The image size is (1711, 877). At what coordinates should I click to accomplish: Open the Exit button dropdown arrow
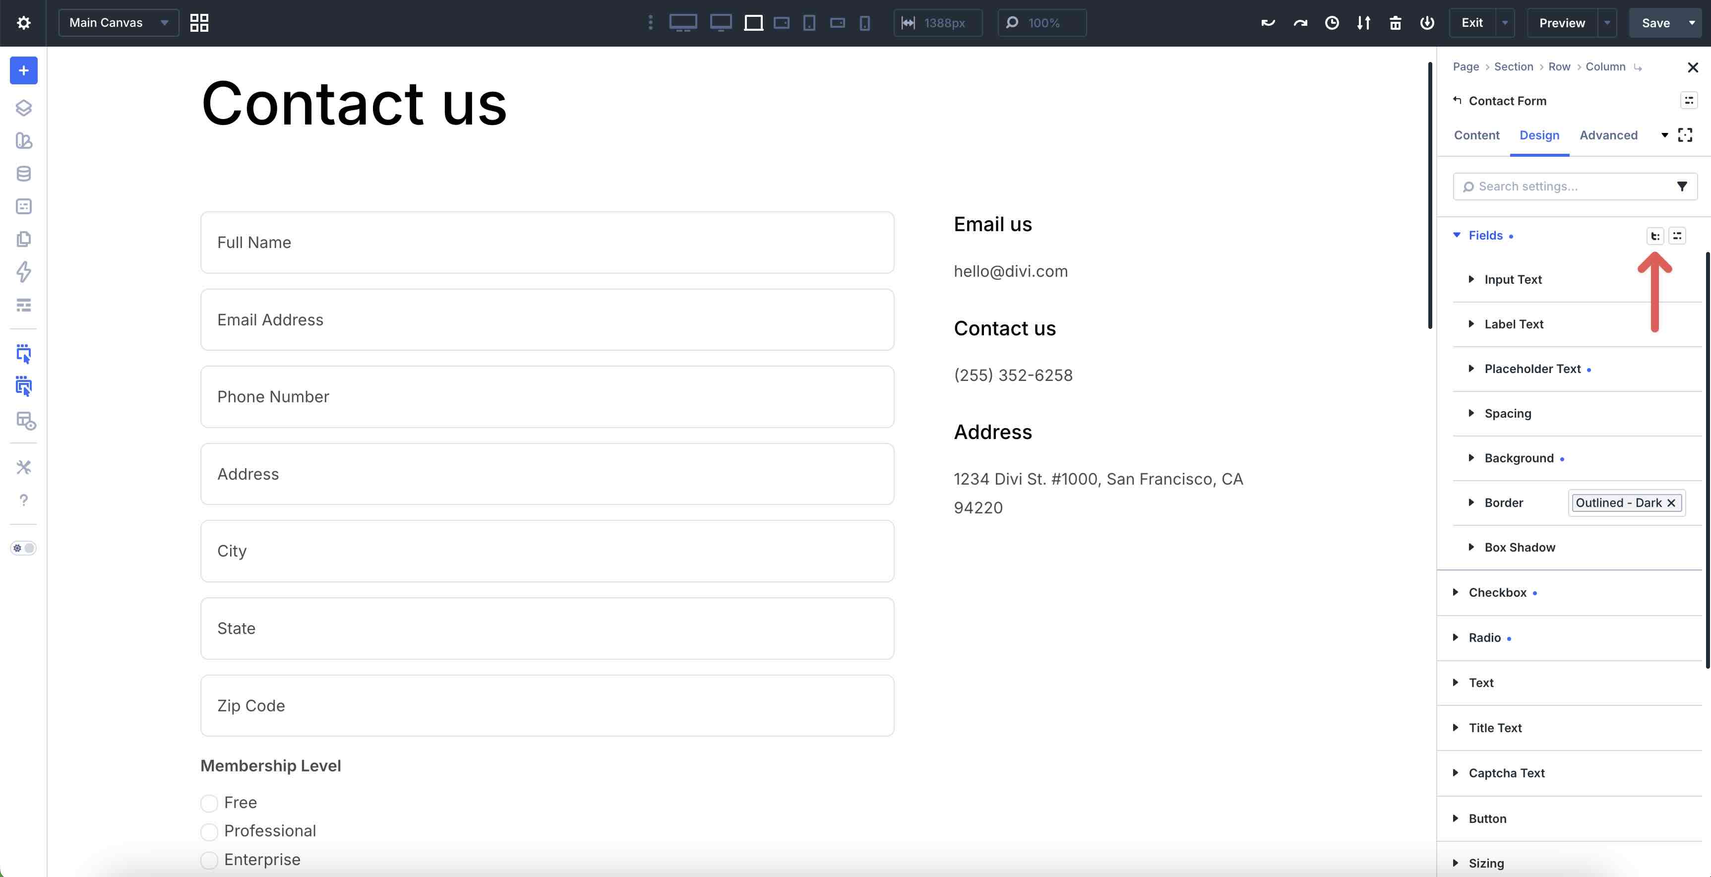point(1504,23)
